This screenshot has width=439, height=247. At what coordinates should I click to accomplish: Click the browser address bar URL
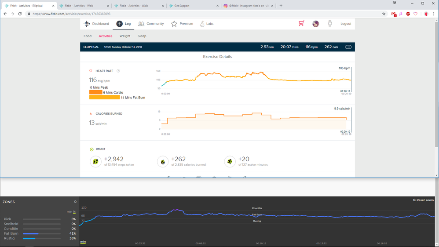[71, 14]
